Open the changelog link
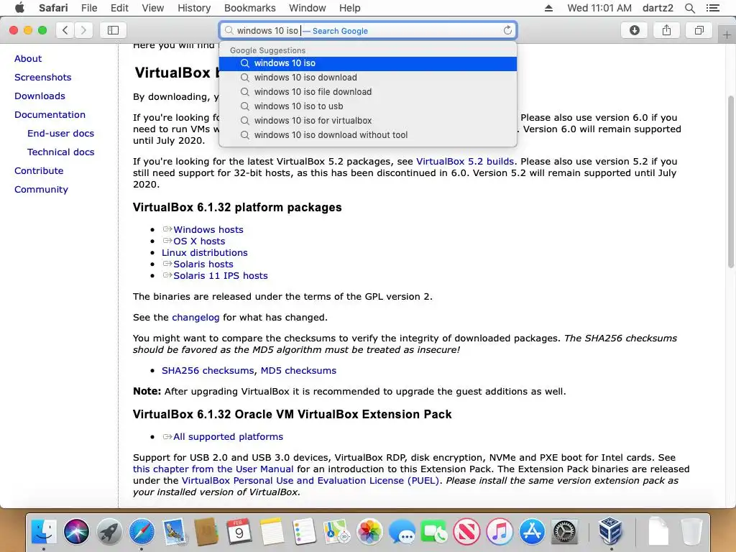The height and width of the screenshot is (552, 736). click(x=195, y=318)
